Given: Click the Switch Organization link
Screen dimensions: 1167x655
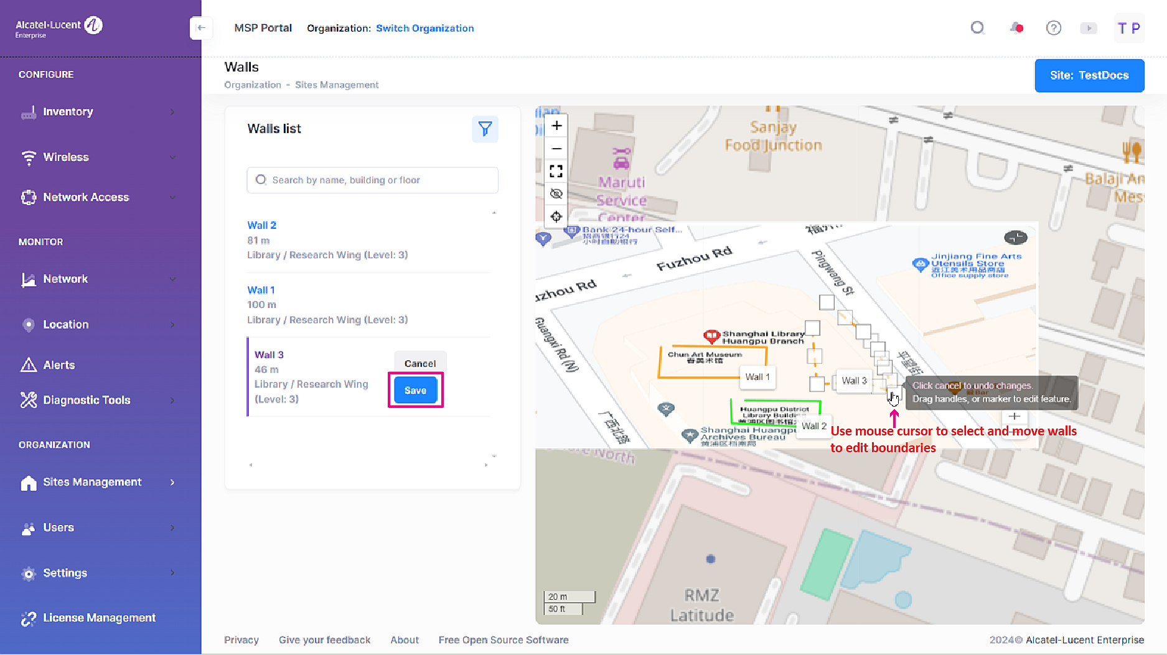Looking at the screenshot, I should click(x=424, y=28).
